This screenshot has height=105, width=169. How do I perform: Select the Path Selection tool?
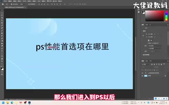click(2, 54)
